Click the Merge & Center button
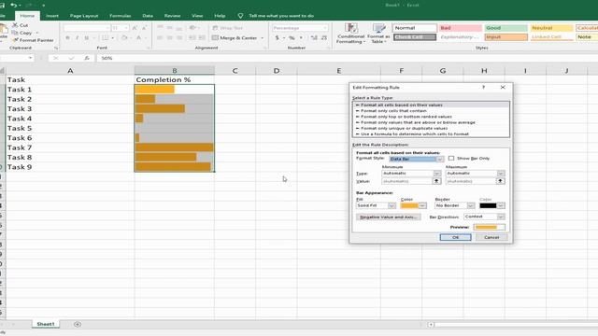Viewport: 598px width, 336px height. coord(235,37)
